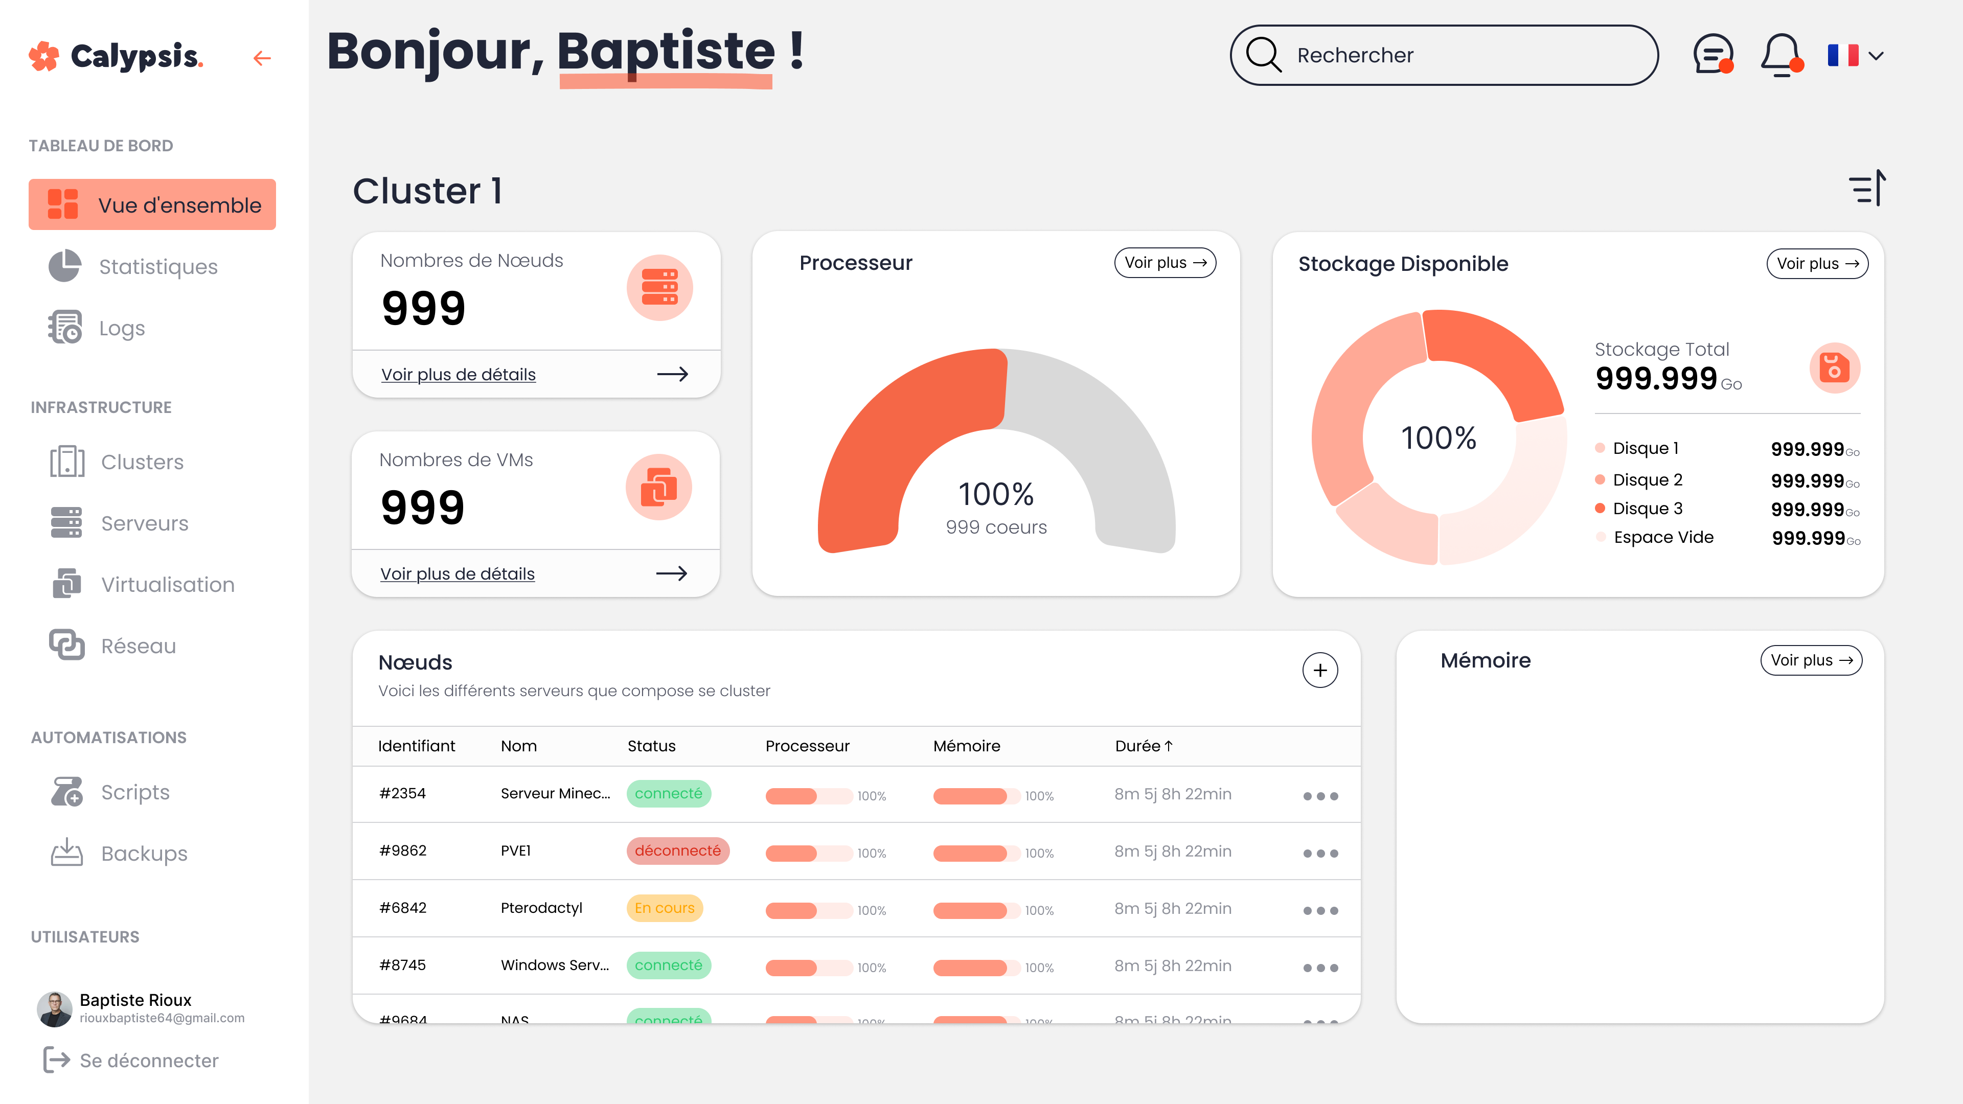This screenshot has width=1963, height=1104.
Task: Click the Rechercher search field
Action: click(x=1443, y=55)
